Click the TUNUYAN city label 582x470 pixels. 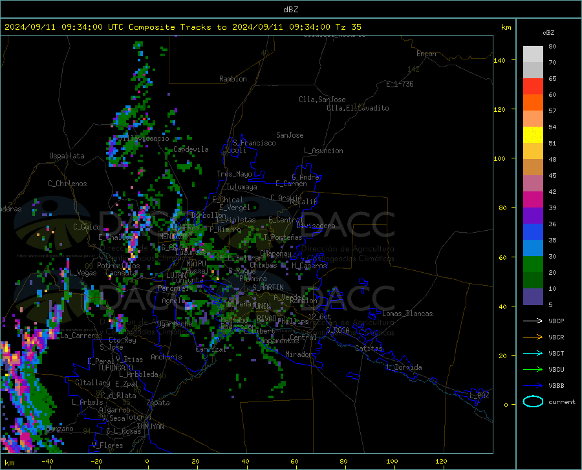click(150, 427)
